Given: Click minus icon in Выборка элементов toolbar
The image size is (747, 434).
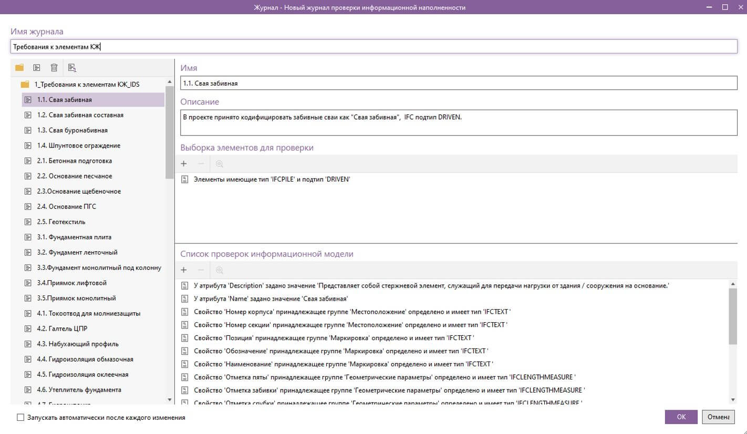Looking at the screenshot, I should pos(201,164).
